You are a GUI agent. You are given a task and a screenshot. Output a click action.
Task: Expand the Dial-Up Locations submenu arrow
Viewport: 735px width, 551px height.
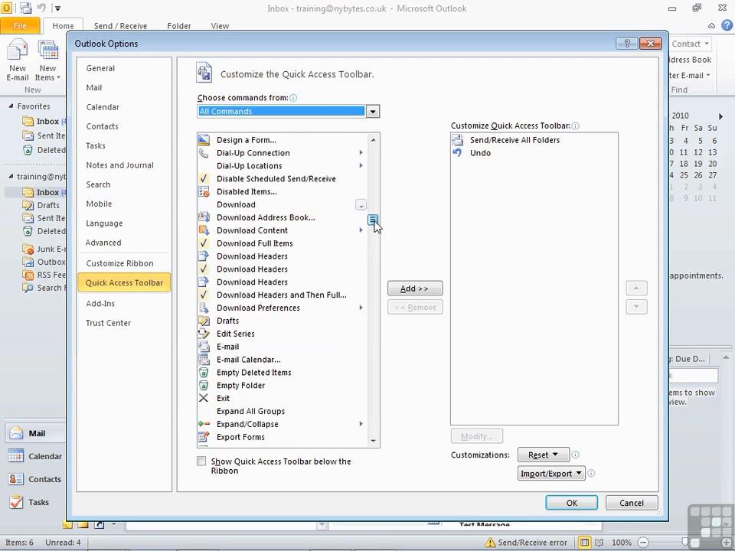point(361,165)
